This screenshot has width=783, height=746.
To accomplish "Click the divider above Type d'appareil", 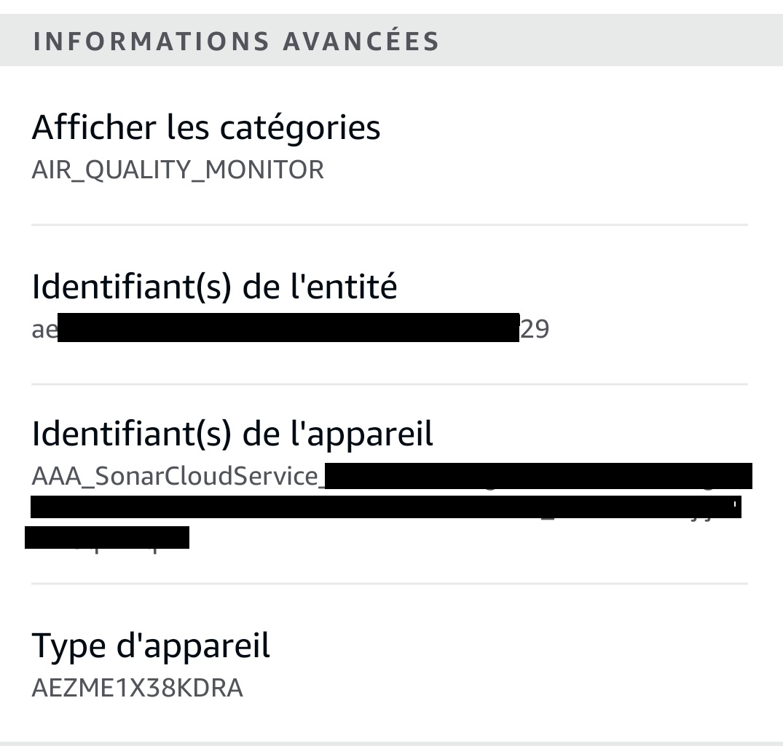I will click(x=390, y=583).
